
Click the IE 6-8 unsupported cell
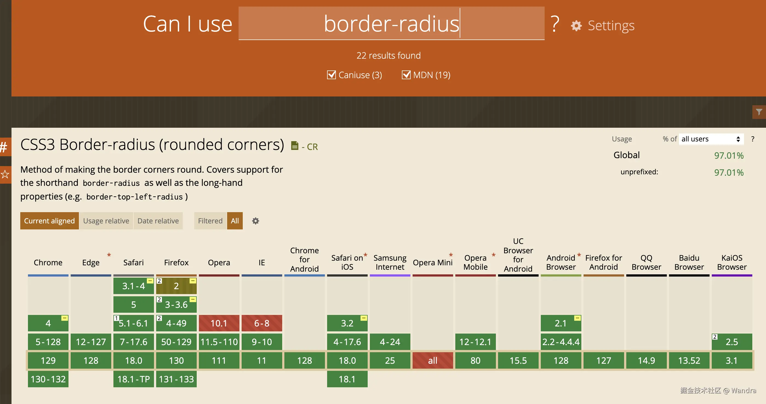(262, 323)
